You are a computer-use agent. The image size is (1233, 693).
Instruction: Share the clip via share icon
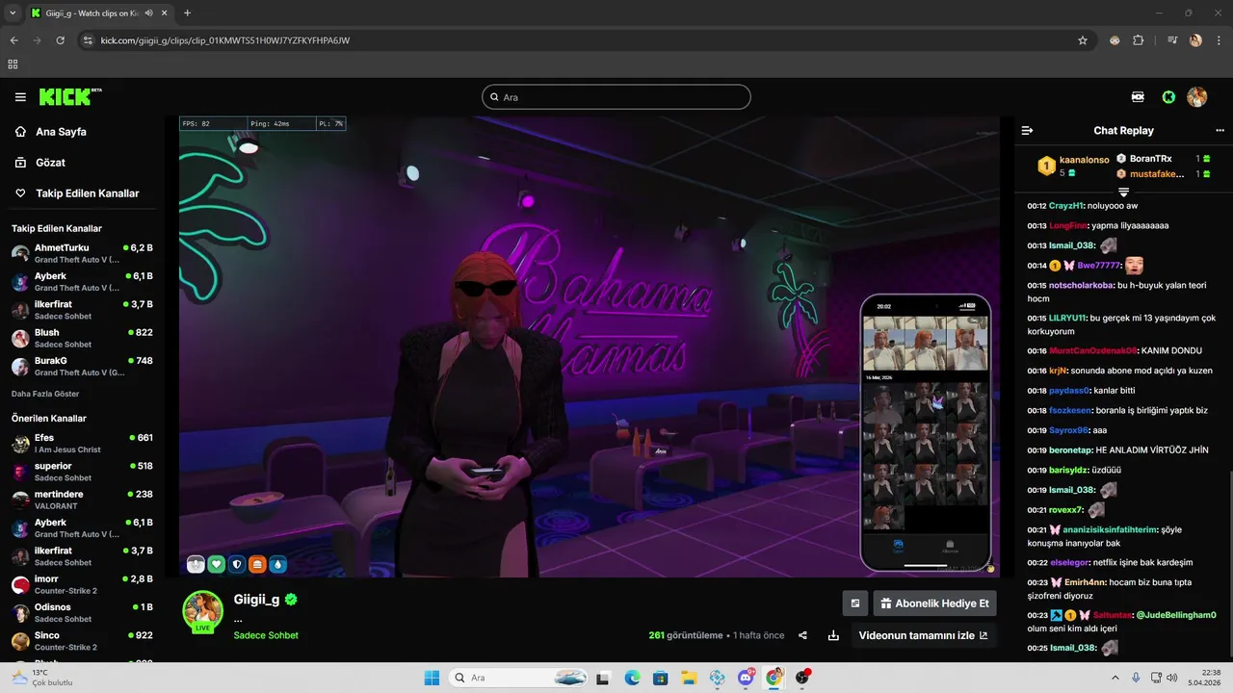pos(802,635)
